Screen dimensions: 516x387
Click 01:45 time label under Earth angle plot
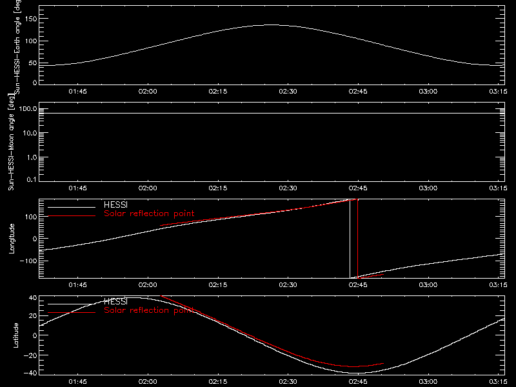[x=77, y=92]
